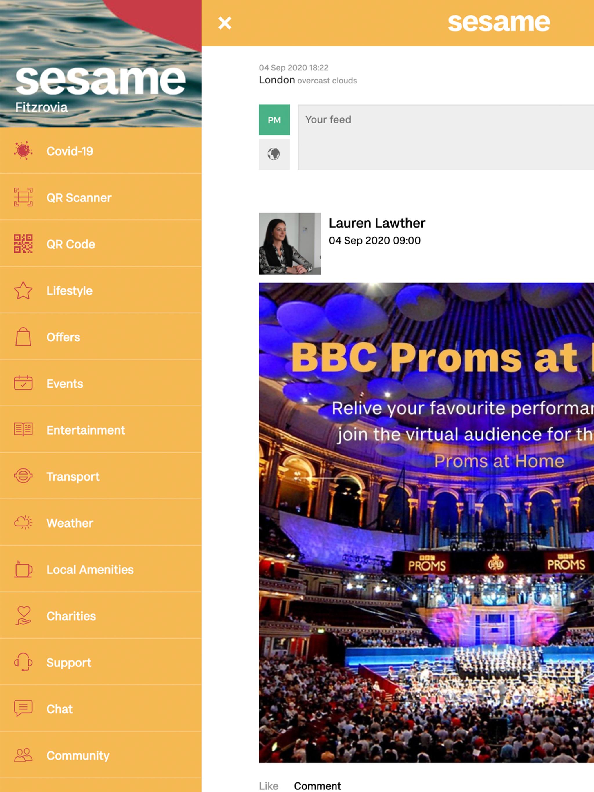The width and height of the screenshot is (594, 792).
Task: Open Lauren Lawther's profile photo
Action: (x=289, y=244)
